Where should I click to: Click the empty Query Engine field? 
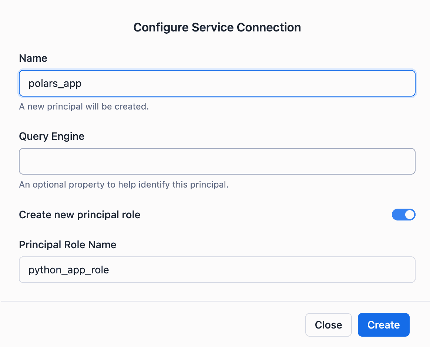pos(217,161)
